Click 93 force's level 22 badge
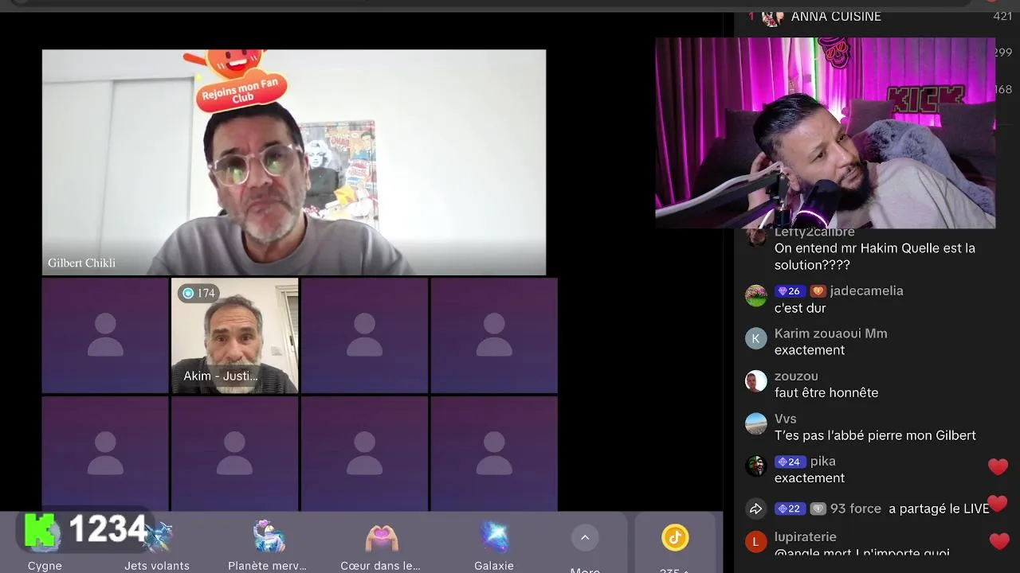This screenshot has width=1020, height=573. tap(789, 509)
